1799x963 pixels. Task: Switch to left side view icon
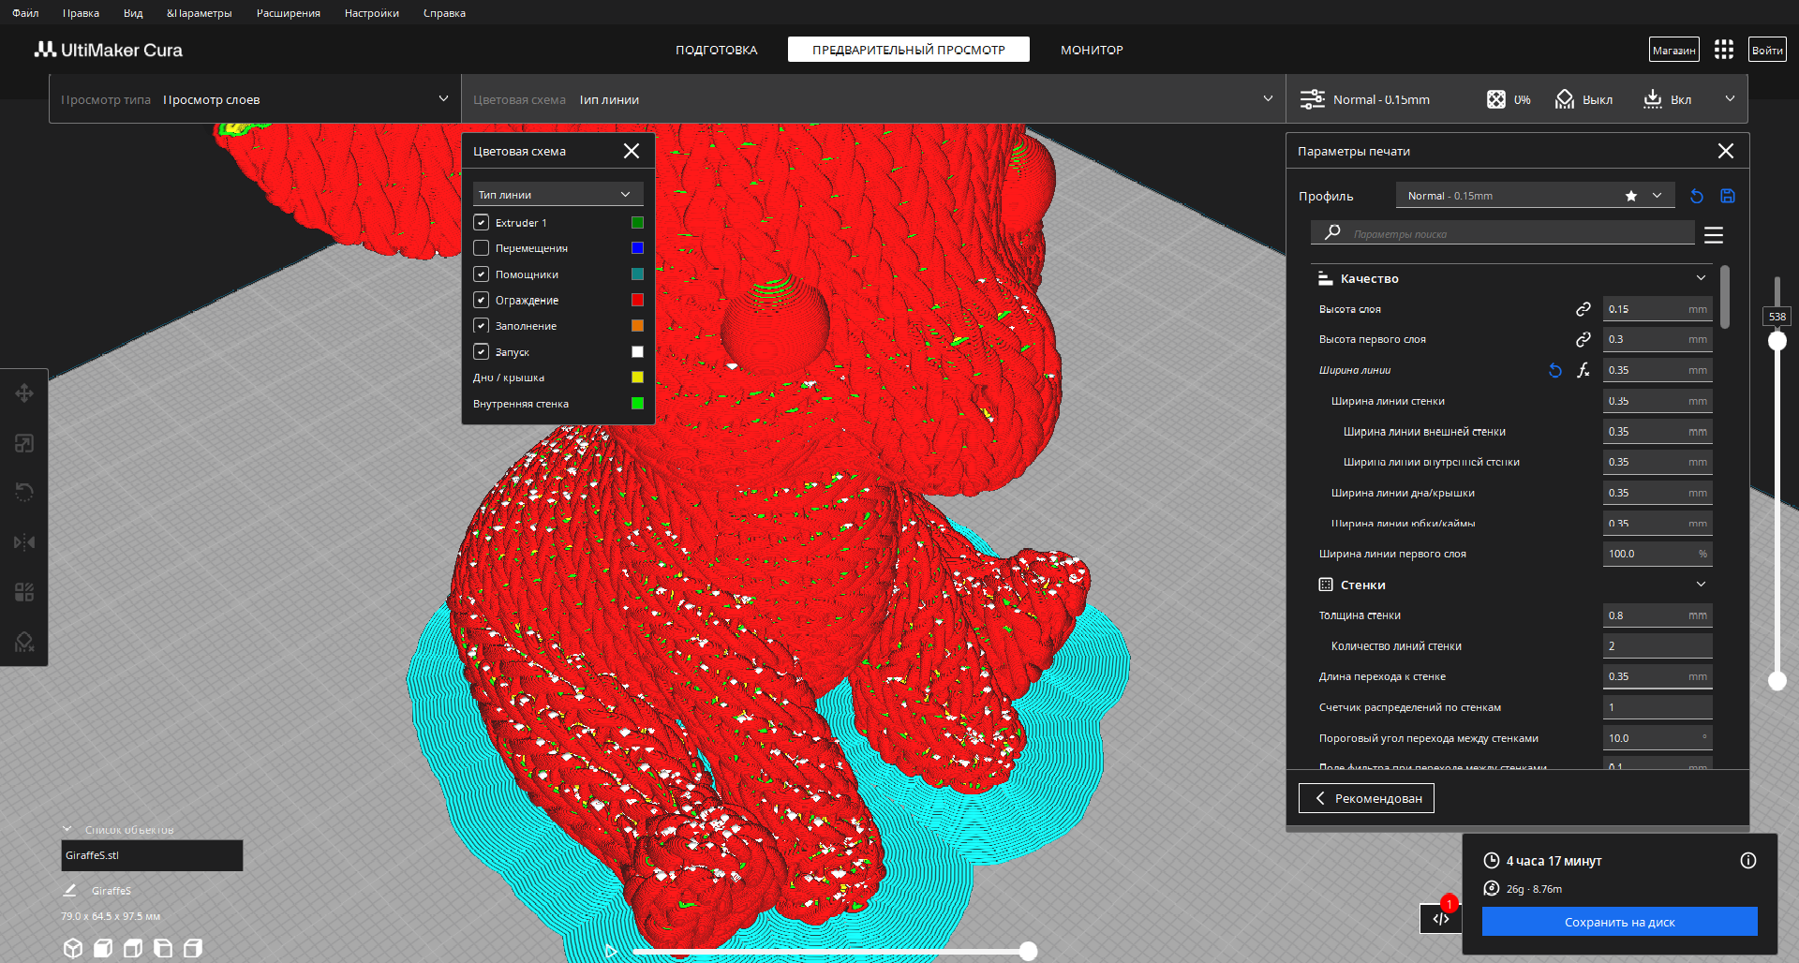coord(163,948)
